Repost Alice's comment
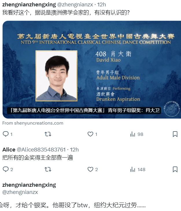Screen dimensions: 181x211 (48, 169)
